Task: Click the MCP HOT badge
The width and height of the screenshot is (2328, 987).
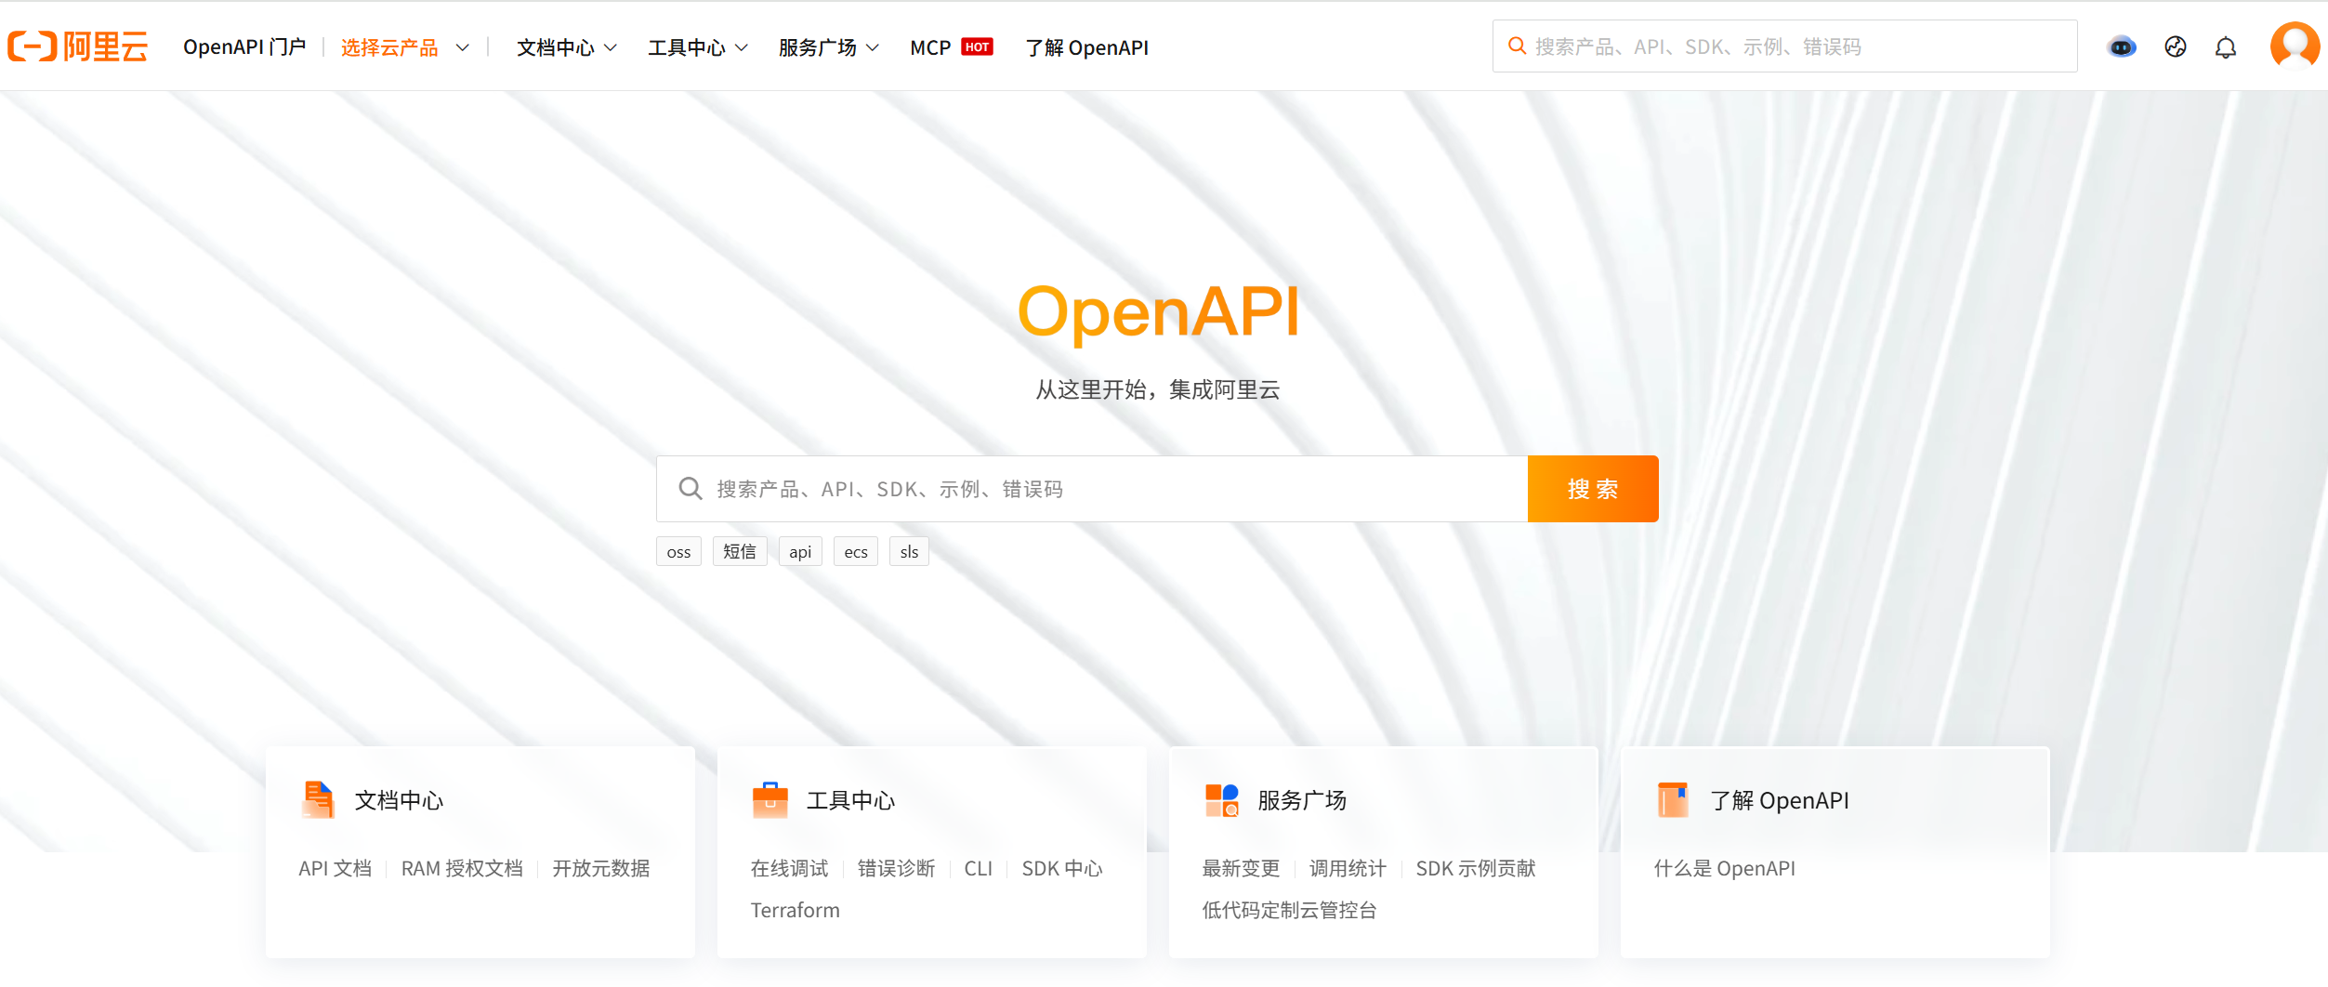Action: pyautogui.click(x=977, y=46)
